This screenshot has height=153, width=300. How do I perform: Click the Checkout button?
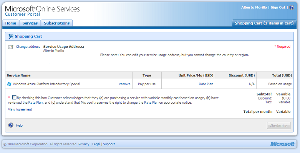[x=278, y=125]
